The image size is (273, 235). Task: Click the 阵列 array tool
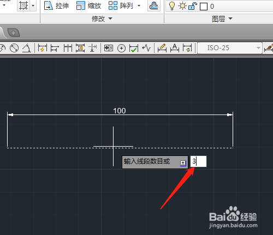pyautogui.click(x=121, y=5)
